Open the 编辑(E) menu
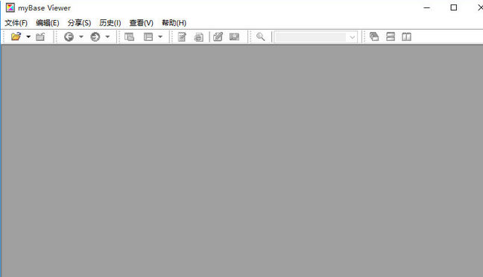 point(48,23)
